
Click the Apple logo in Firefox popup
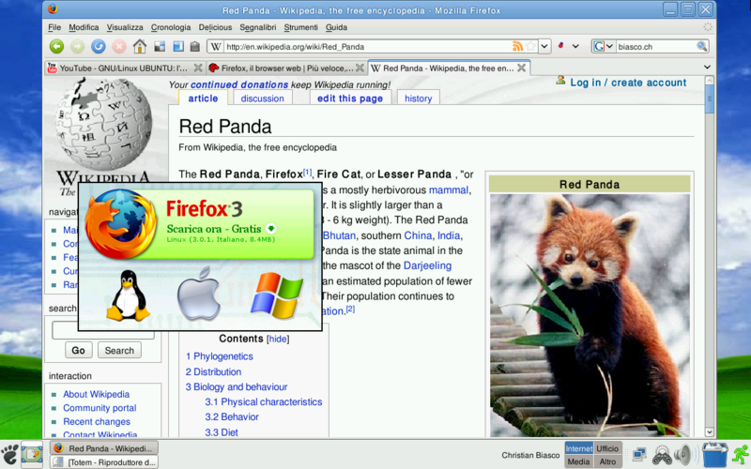[x=199, y=294]
